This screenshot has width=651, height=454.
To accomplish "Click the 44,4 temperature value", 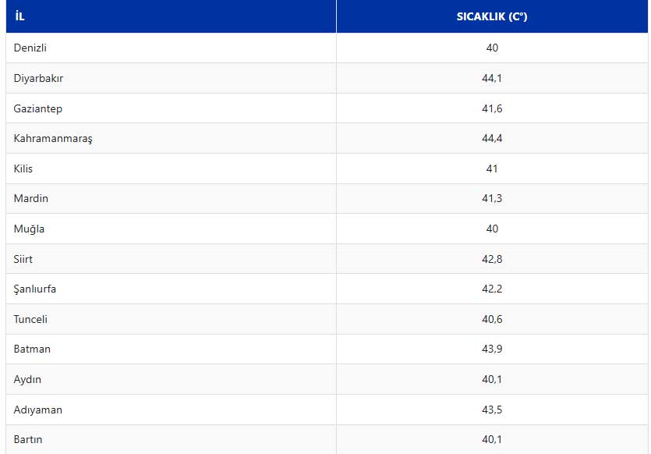I will pos(492,138).
